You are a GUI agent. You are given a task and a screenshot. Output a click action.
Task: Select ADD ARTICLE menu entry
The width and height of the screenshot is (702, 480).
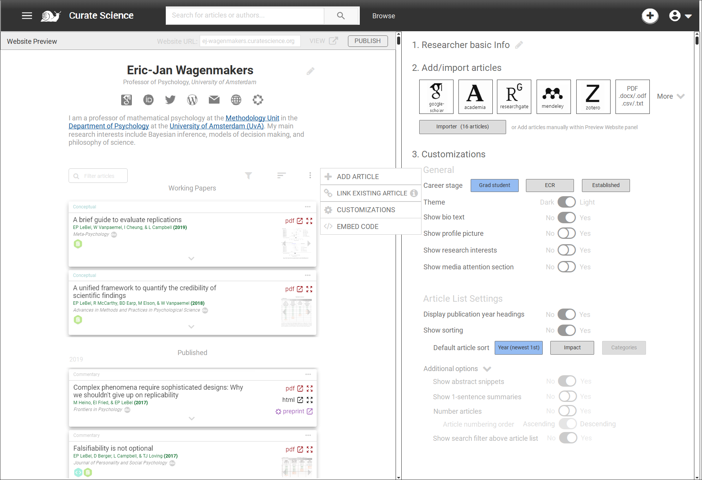click(371, 176)
